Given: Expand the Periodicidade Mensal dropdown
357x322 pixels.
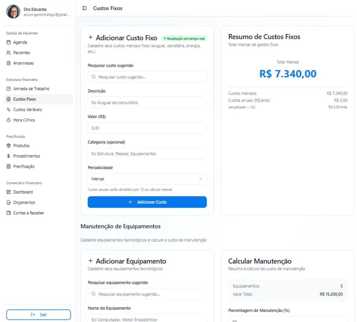Looking at the screenshot, I should (147, 179).
